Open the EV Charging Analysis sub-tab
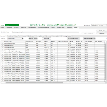 point(66,36)
